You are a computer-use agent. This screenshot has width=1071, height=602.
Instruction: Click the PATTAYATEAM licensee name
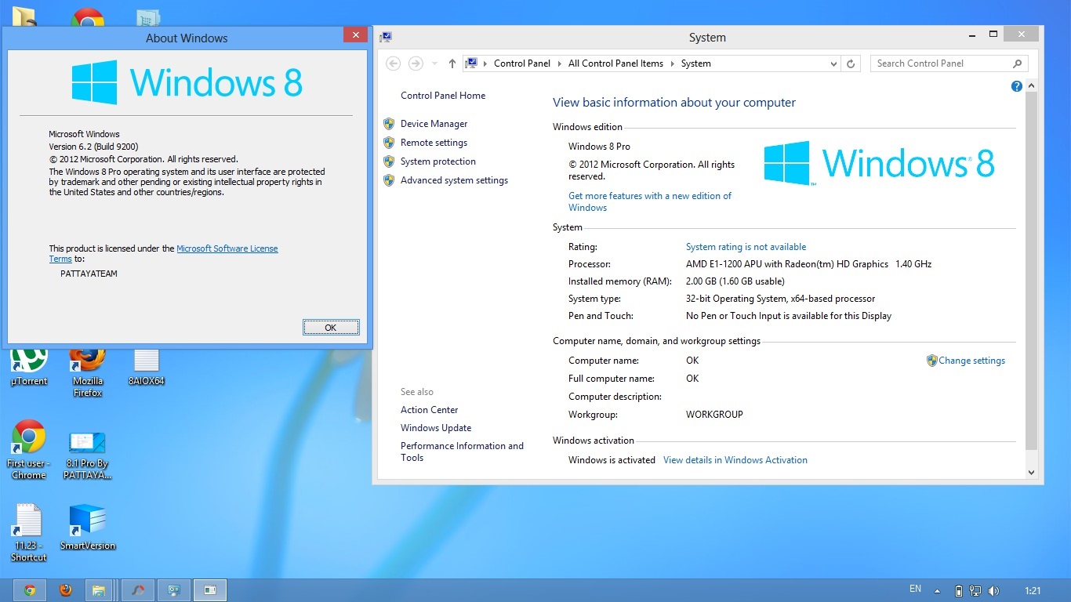(89, 274)
